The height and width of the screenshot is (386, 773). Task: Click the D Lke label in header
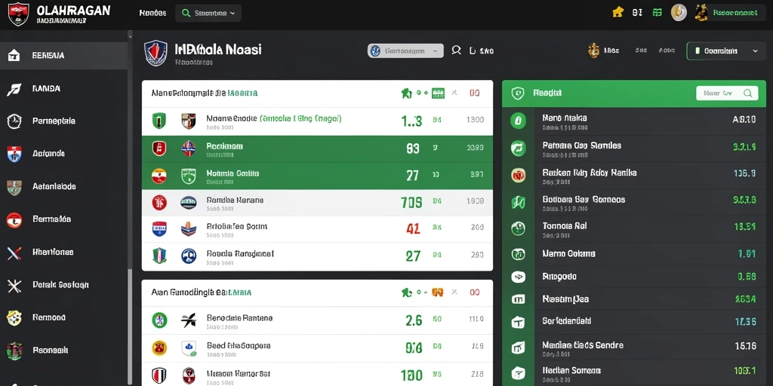(482, 51)
